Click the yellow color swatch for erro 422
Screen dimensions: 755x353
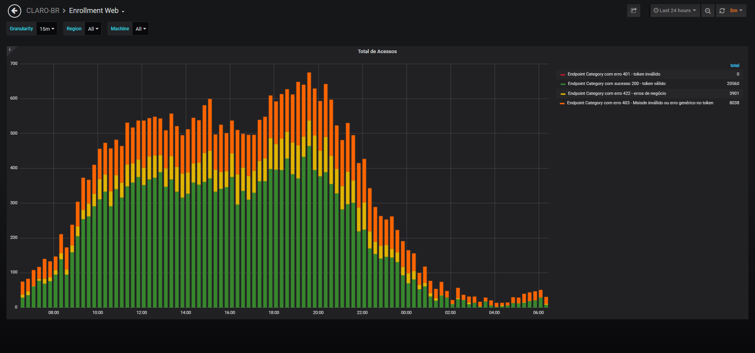coord(563,94)
